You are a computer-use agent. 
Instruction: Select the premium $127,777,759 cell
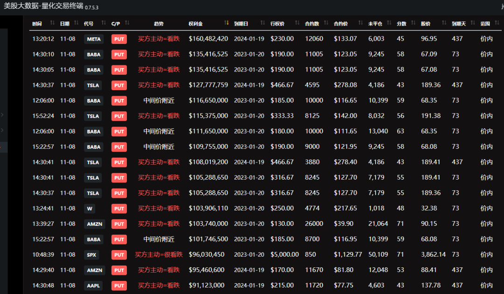tap(208, 85)
